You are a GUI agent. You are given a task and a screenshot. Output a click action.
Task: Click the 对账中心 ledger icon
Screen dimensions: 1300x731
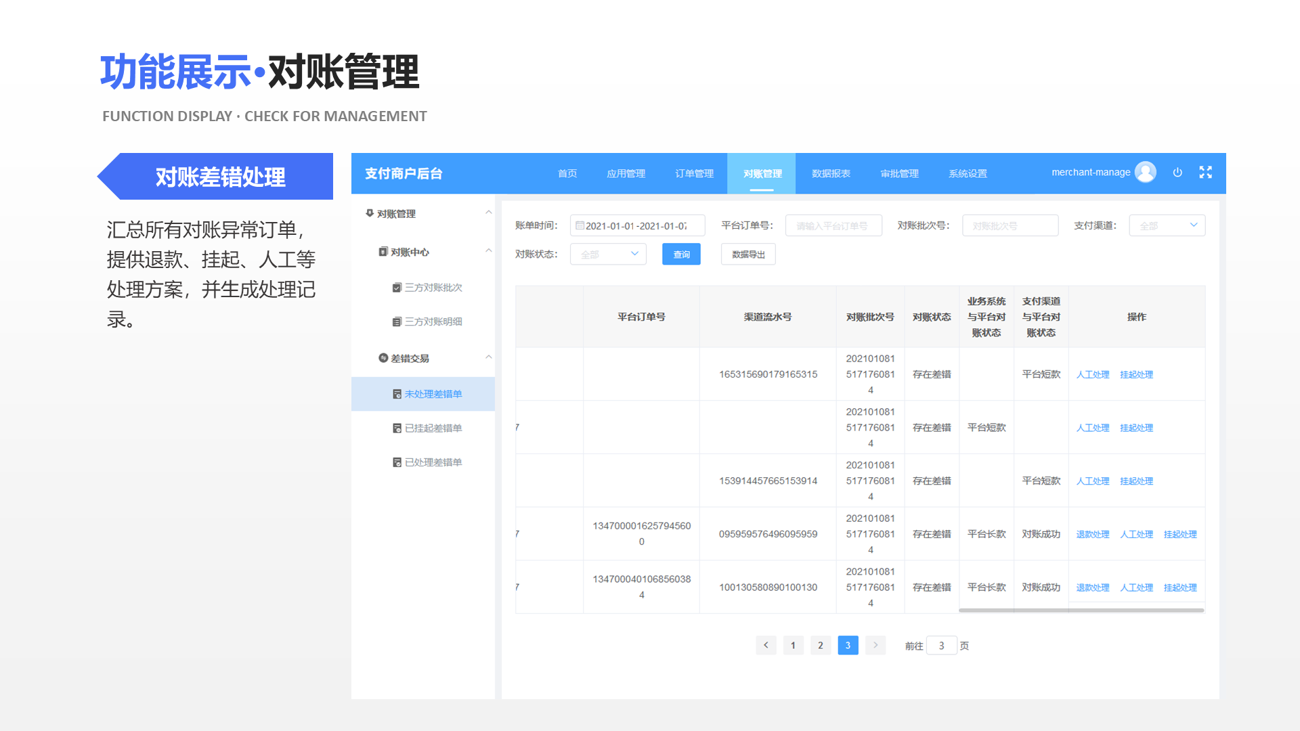(383, 252)
